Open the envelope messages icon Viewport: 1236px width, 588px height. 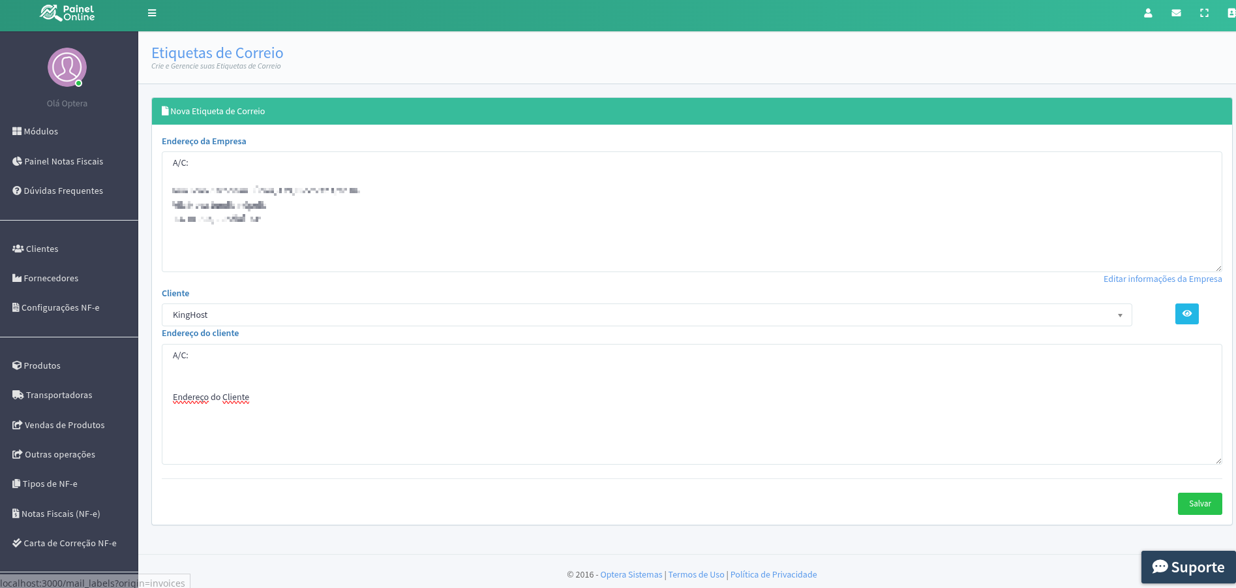(x=1176, y=13)
